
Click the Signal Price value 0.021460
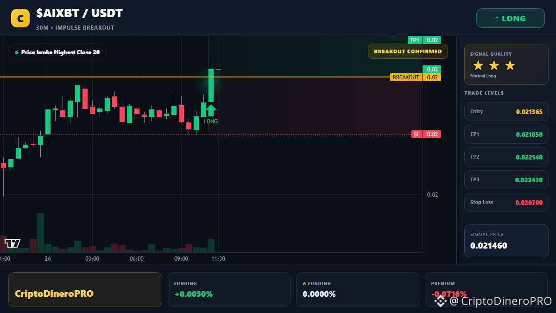click(489, 245)
